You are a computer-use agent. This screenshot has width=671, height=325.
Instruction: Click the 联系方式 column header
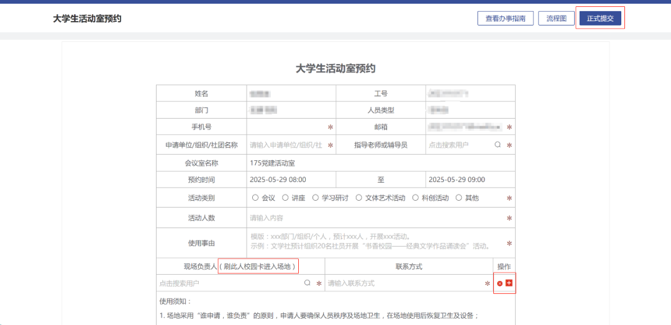point(409,267)
